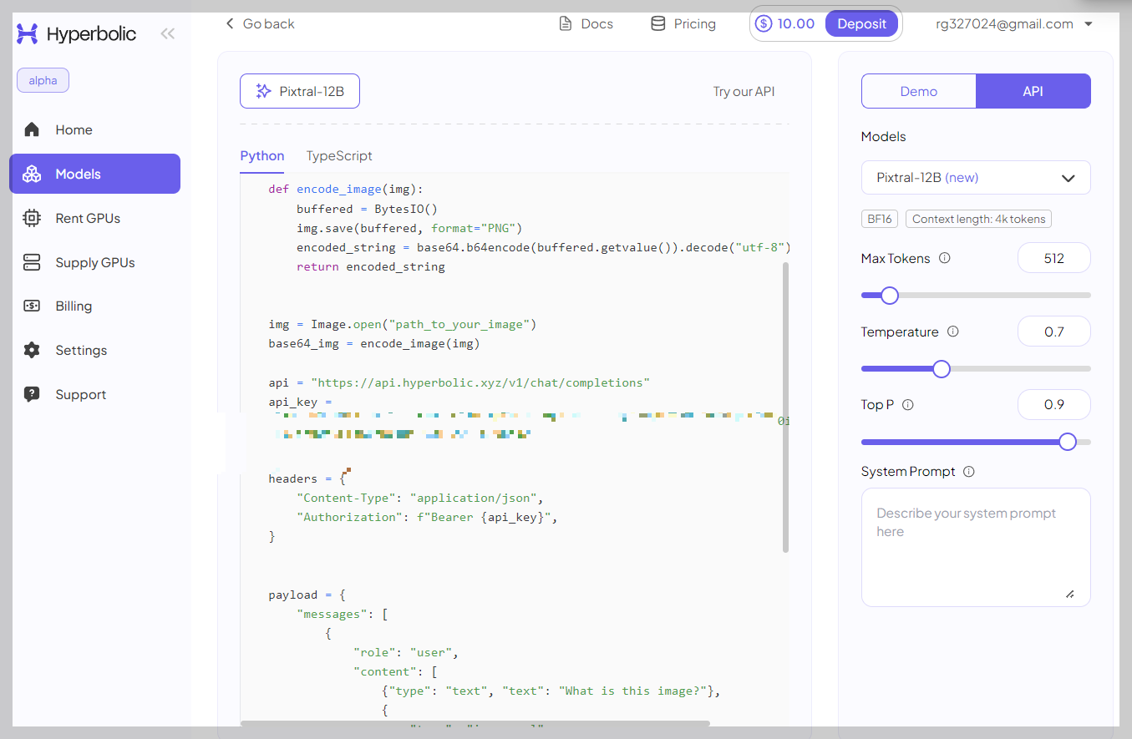Click the sparkle icon beside Pixtral-12B
Screen dimensions: 1132x739
[263, 91]
